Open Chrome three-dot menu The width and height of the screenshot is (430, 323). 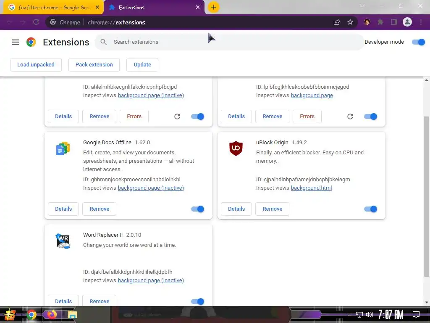(421, 22)
